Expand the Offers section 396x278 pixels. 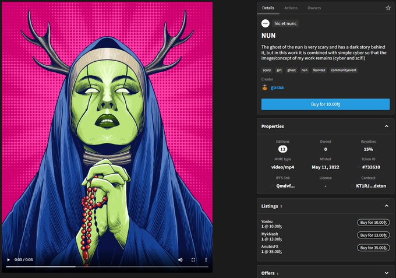[x=387, y=273]
